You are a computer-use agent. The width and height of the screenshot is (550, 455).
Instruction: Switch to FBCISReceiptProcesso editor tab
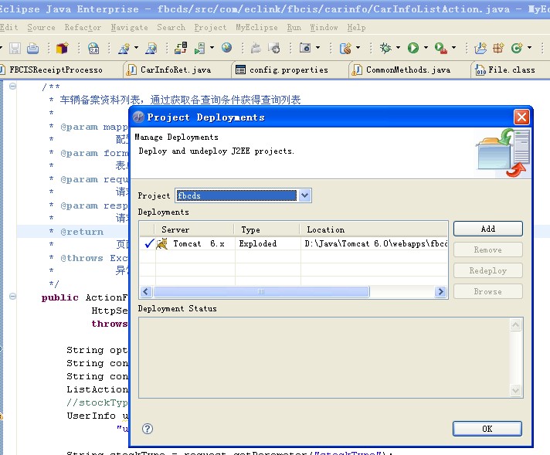pos(56,70)
